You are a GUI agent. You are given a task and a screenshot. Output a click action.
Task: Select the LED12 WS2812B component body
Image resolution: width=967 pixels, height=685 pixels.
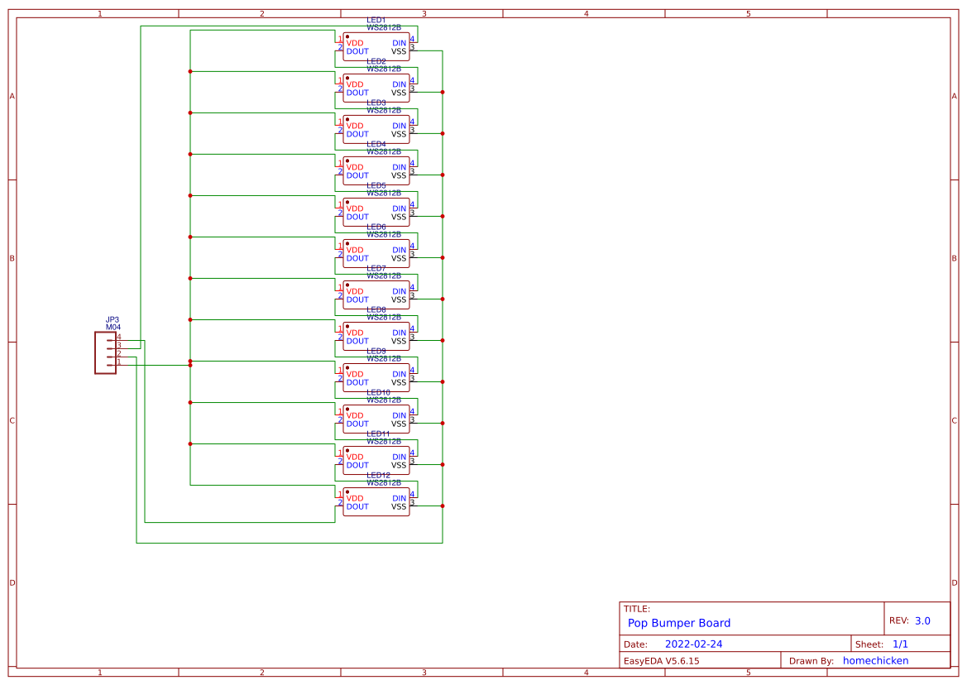(x=376, y=502)
